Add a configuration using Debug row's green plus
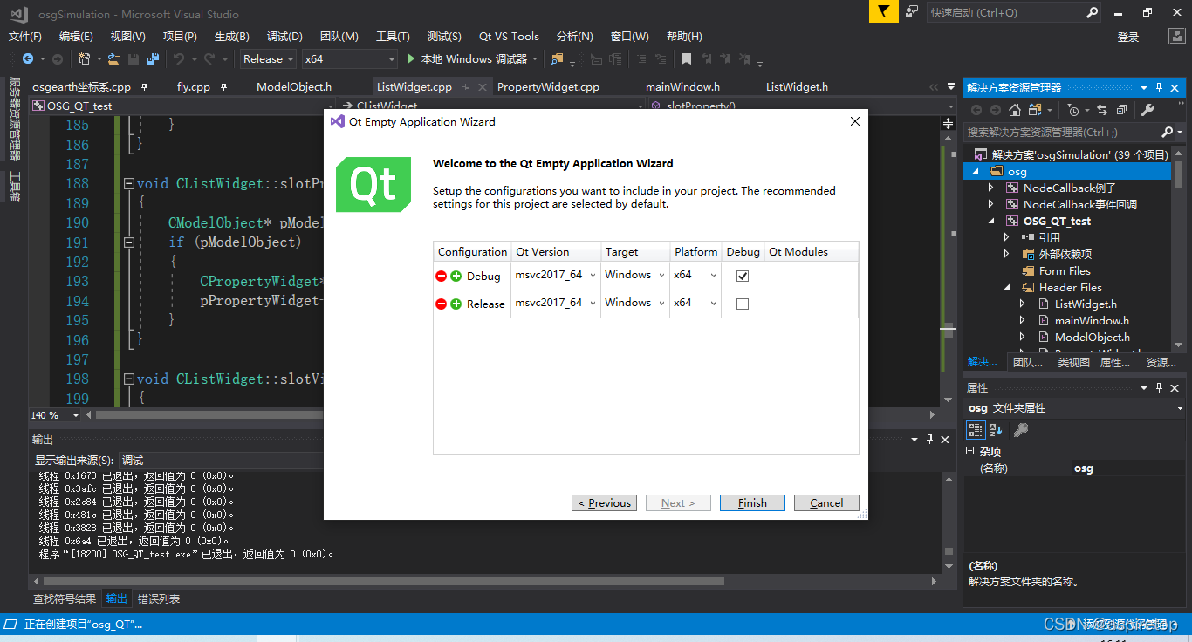1192x642 pixels. click(456, 277)
